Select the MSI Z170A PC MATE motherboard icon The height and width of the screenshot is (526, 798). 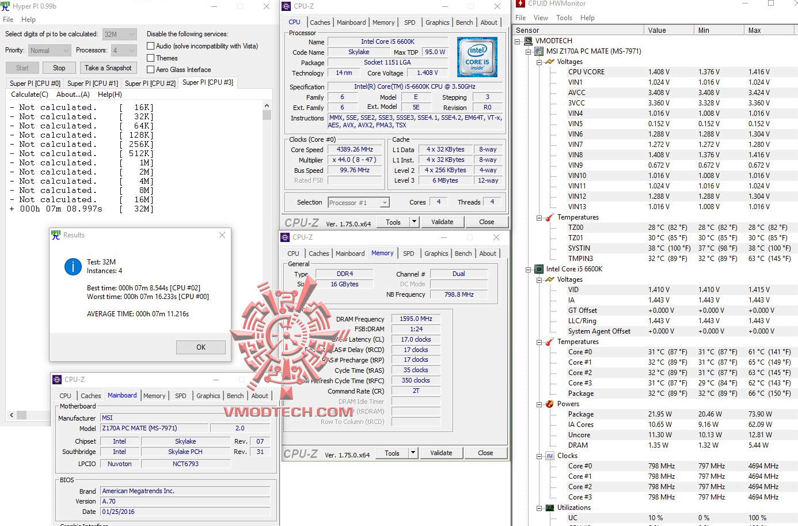pos(539,51)
